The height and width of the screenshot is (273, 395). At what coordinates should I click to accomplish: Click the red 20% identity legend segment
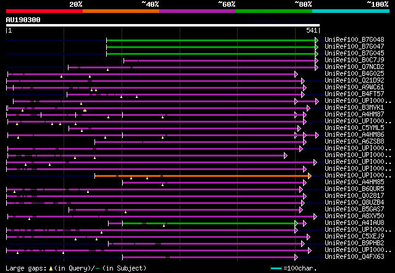[44, 11]
